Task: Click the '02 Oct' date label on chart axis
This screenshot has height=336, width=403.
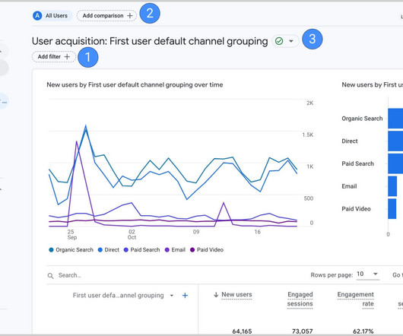Action: (x=132, y=235)
